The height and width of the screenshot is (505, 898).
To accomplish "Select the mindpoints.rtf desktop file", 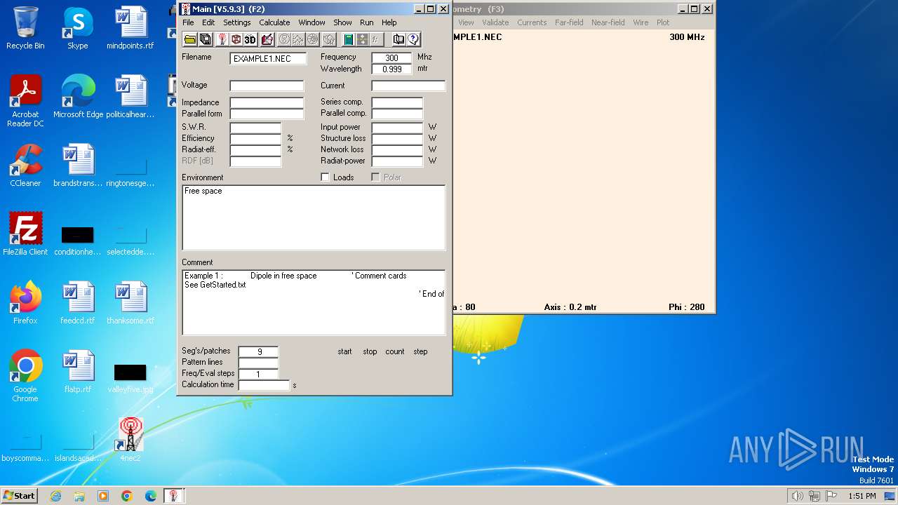I will point(130,28).
